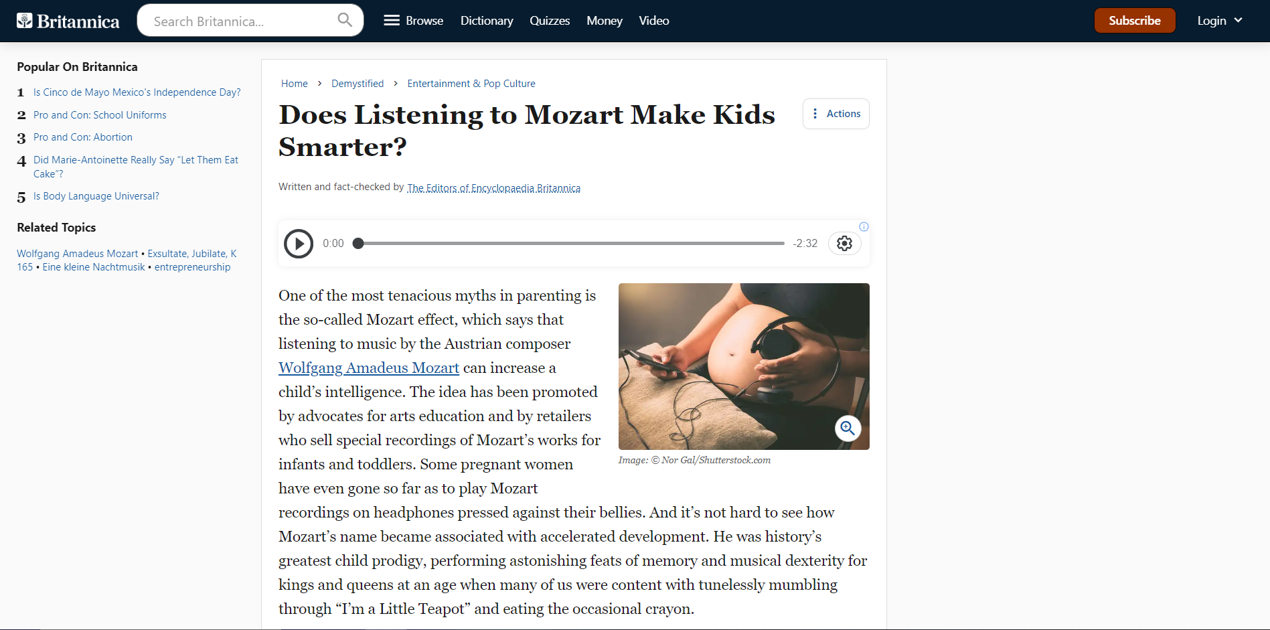Click the audio progress slider track
The height and width of the screenshot is (630, 1270).
click(x=570, y=244)
